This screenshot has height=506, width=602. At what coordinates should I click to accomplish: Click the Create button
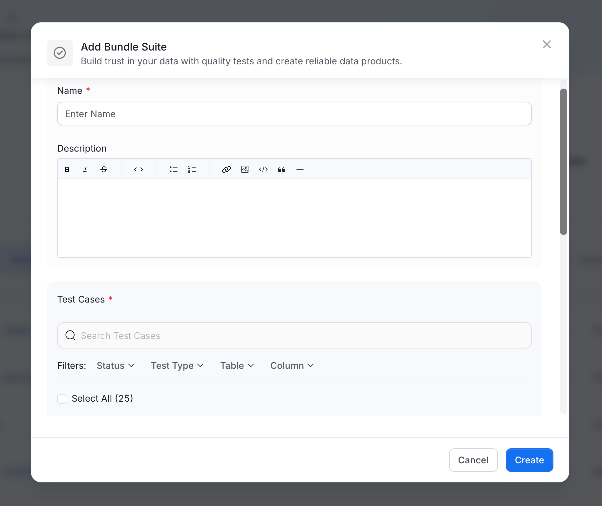point(529,460)
